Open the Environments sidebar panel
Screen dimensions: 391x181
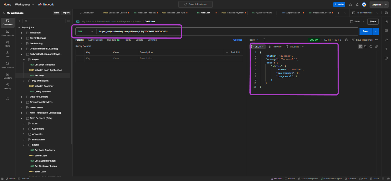(x=8, y=33)
